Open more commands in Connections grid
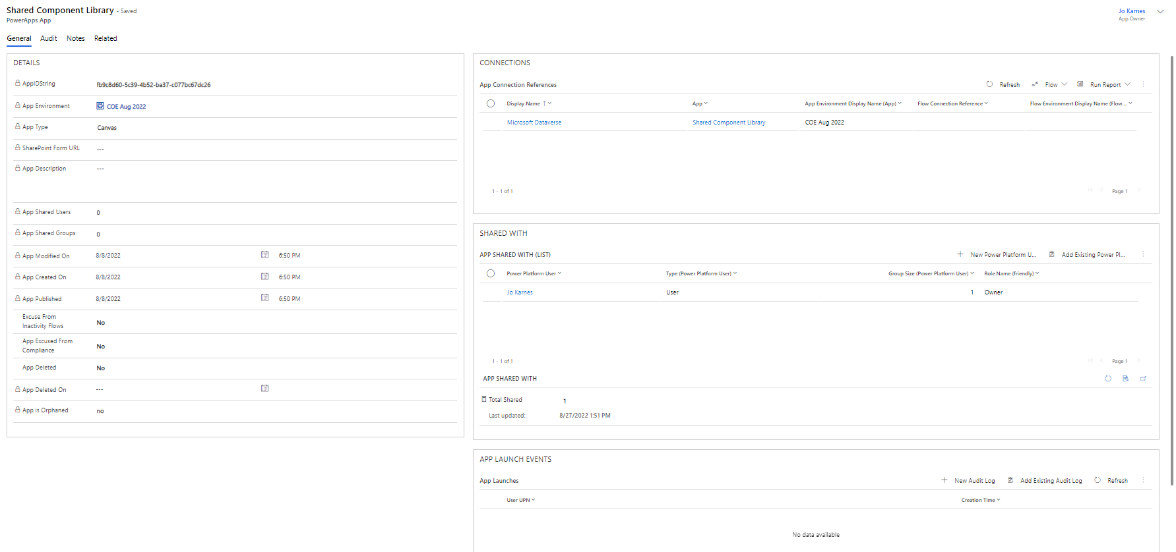Image resolution: width=1176 pixels, height=552 pixels. (x=1143, y=84)
